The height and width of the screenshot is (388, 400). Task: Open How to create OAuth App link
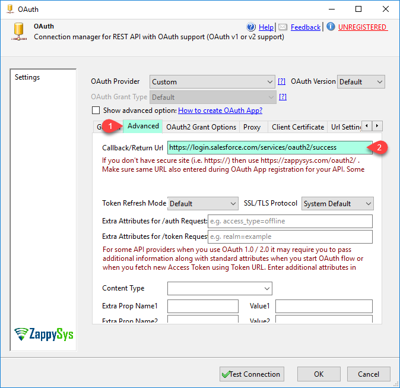point(220,111)
